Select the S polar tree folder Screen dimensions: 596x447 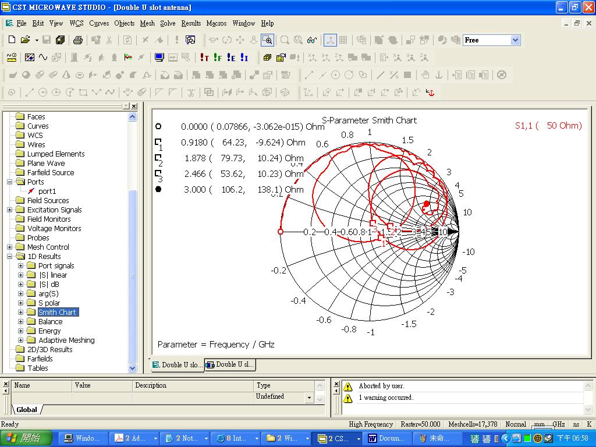(49, 303)
